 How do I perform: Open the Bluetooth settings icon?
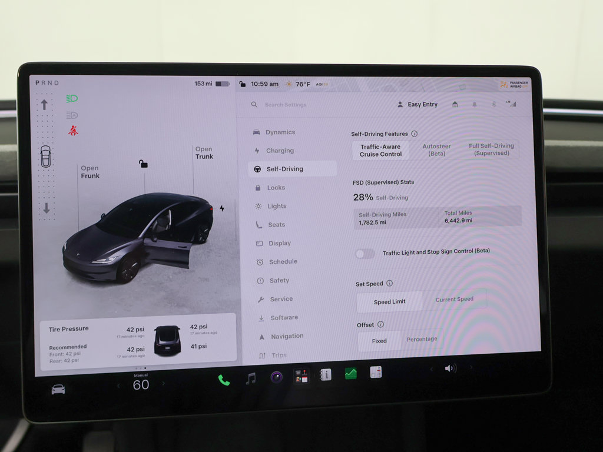[x=494, y=104]
